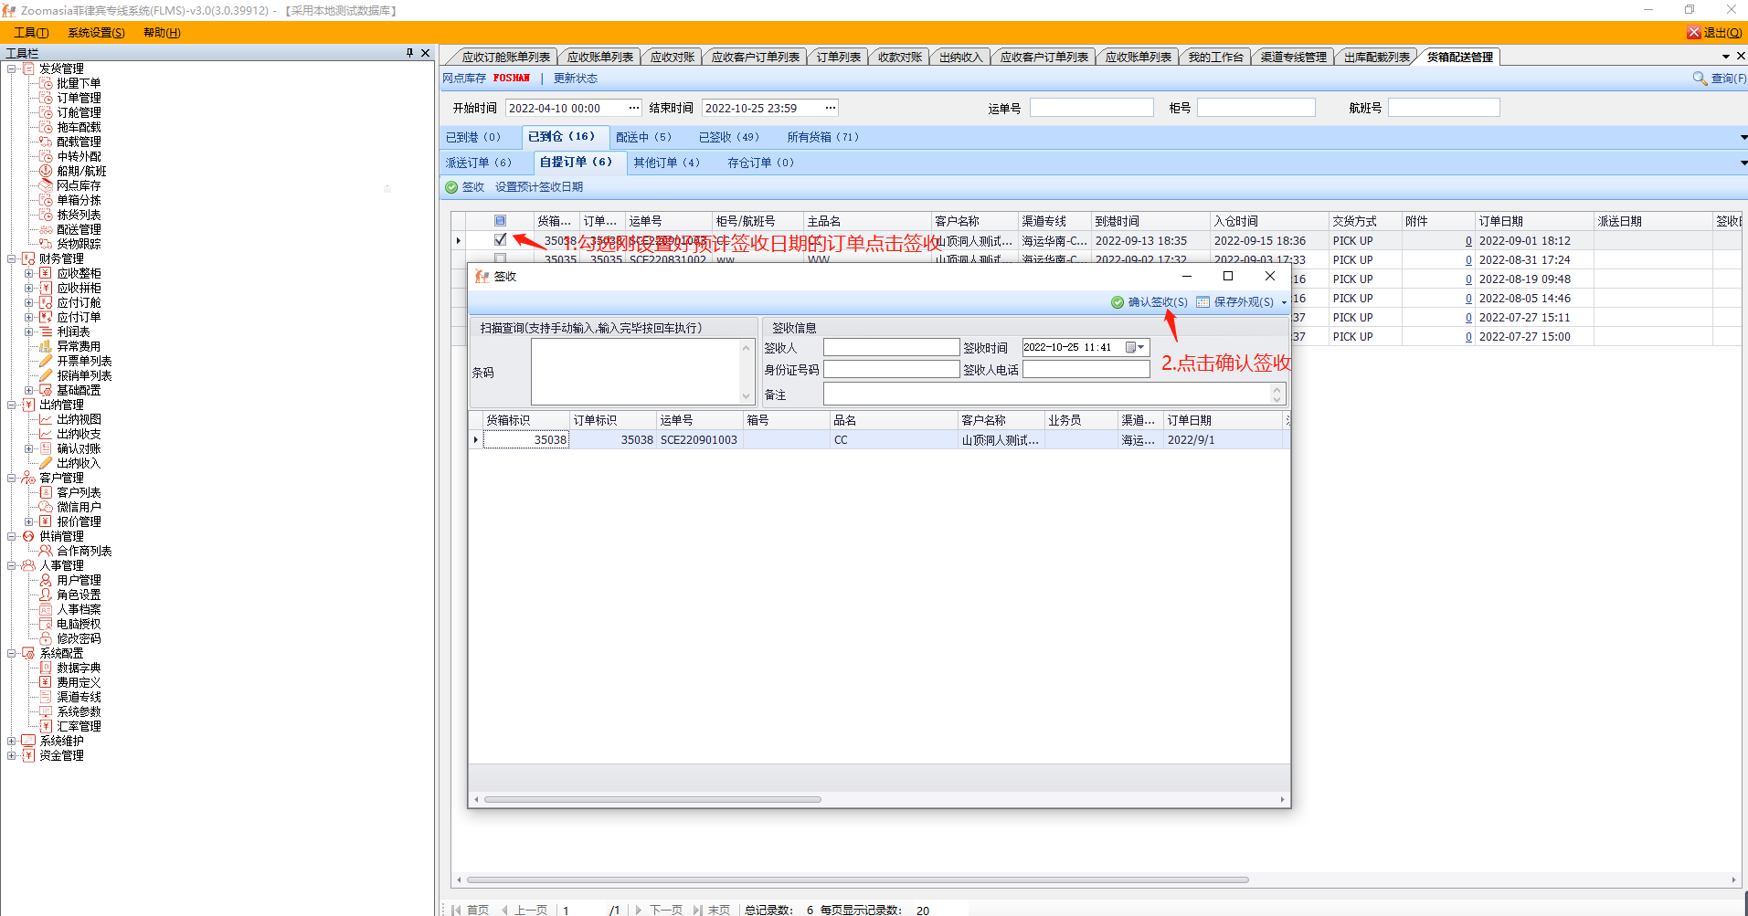This screenshot has width=1748, height=916.
Task: Collapse the 发货管理 tree node
Action: pyautogui.click(x=12, y=68)
